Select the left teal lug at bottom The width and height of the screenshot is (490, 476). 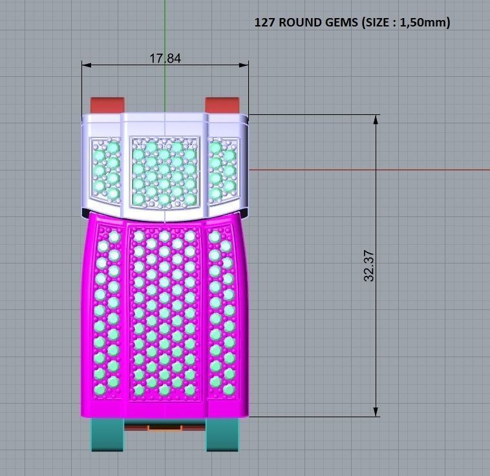point(107,435)
